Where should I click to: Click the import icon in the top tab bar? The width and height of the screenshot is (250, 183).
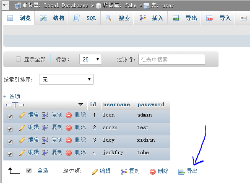(209, 18)
